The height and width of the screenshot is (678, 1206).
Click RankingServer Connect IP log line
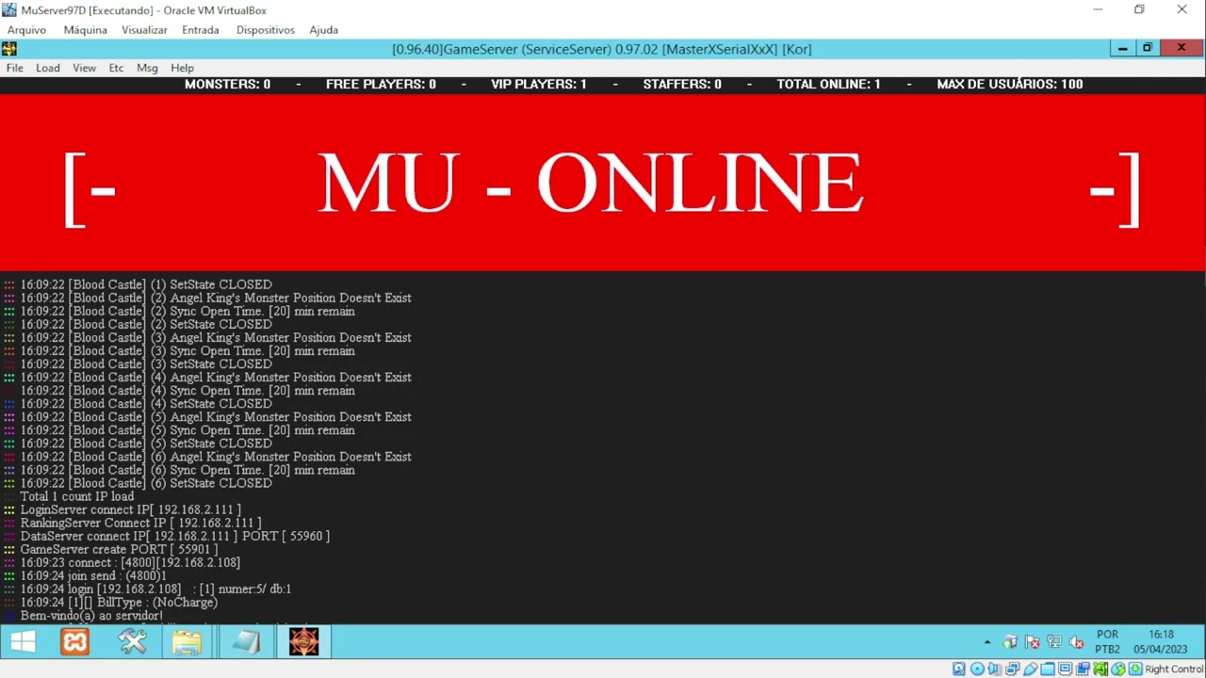pyautogui.click(x=141, y=523)
